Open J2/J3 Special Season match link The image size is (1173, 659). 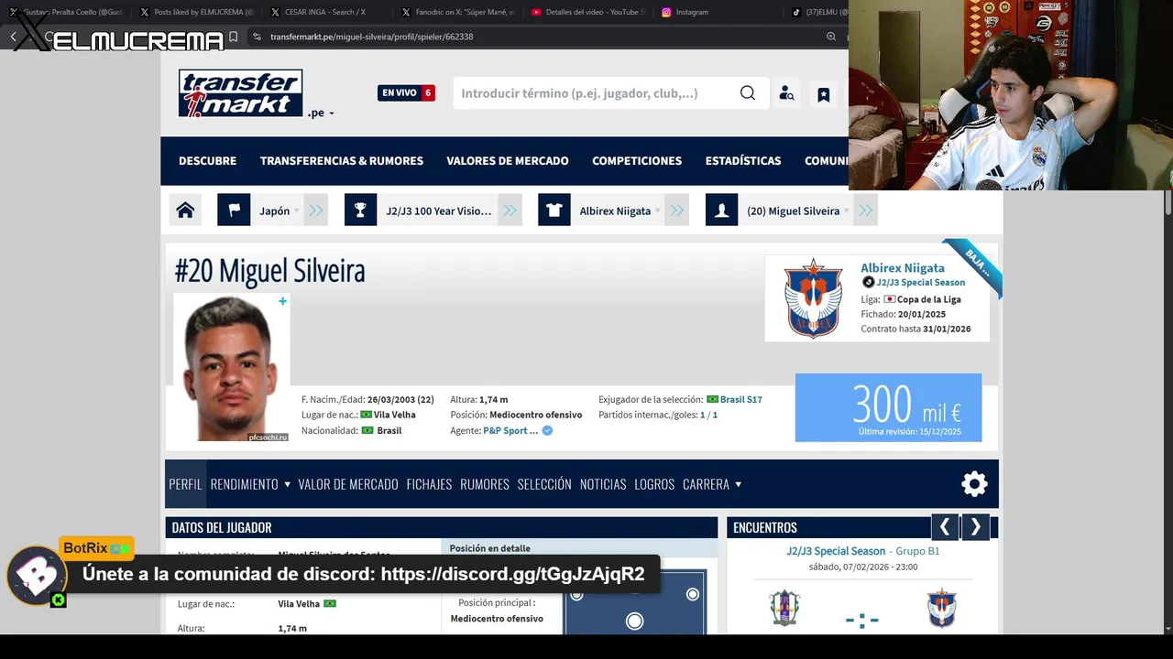click(x=836, y=551)
